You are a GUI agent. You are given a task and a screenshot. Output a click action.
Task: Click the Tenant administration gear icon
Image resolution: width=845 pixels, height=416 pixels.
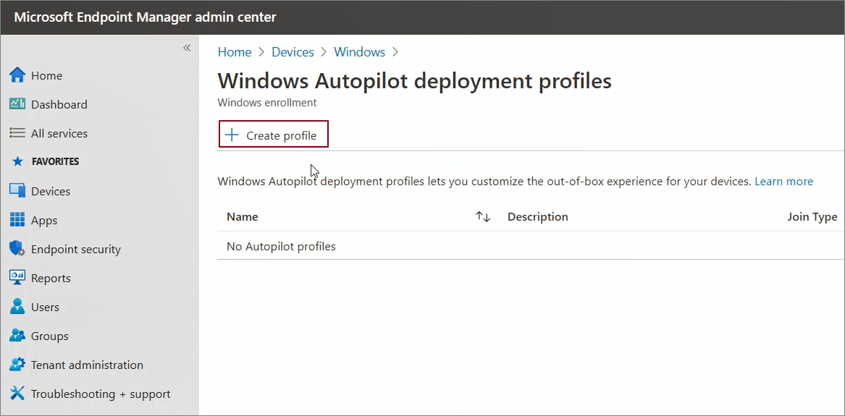[x=17, y=365]
